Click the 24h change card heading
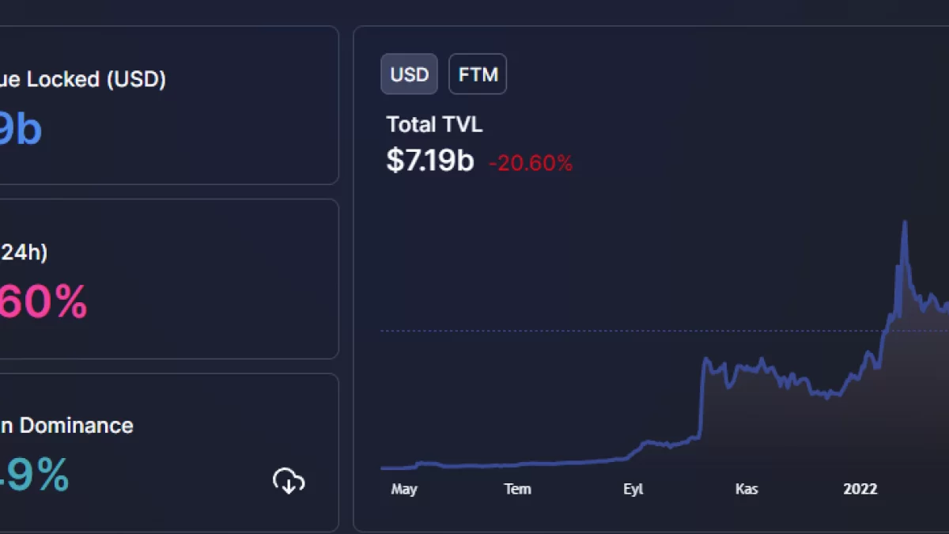The image size is (949, 534). click(x=24, y=252)
